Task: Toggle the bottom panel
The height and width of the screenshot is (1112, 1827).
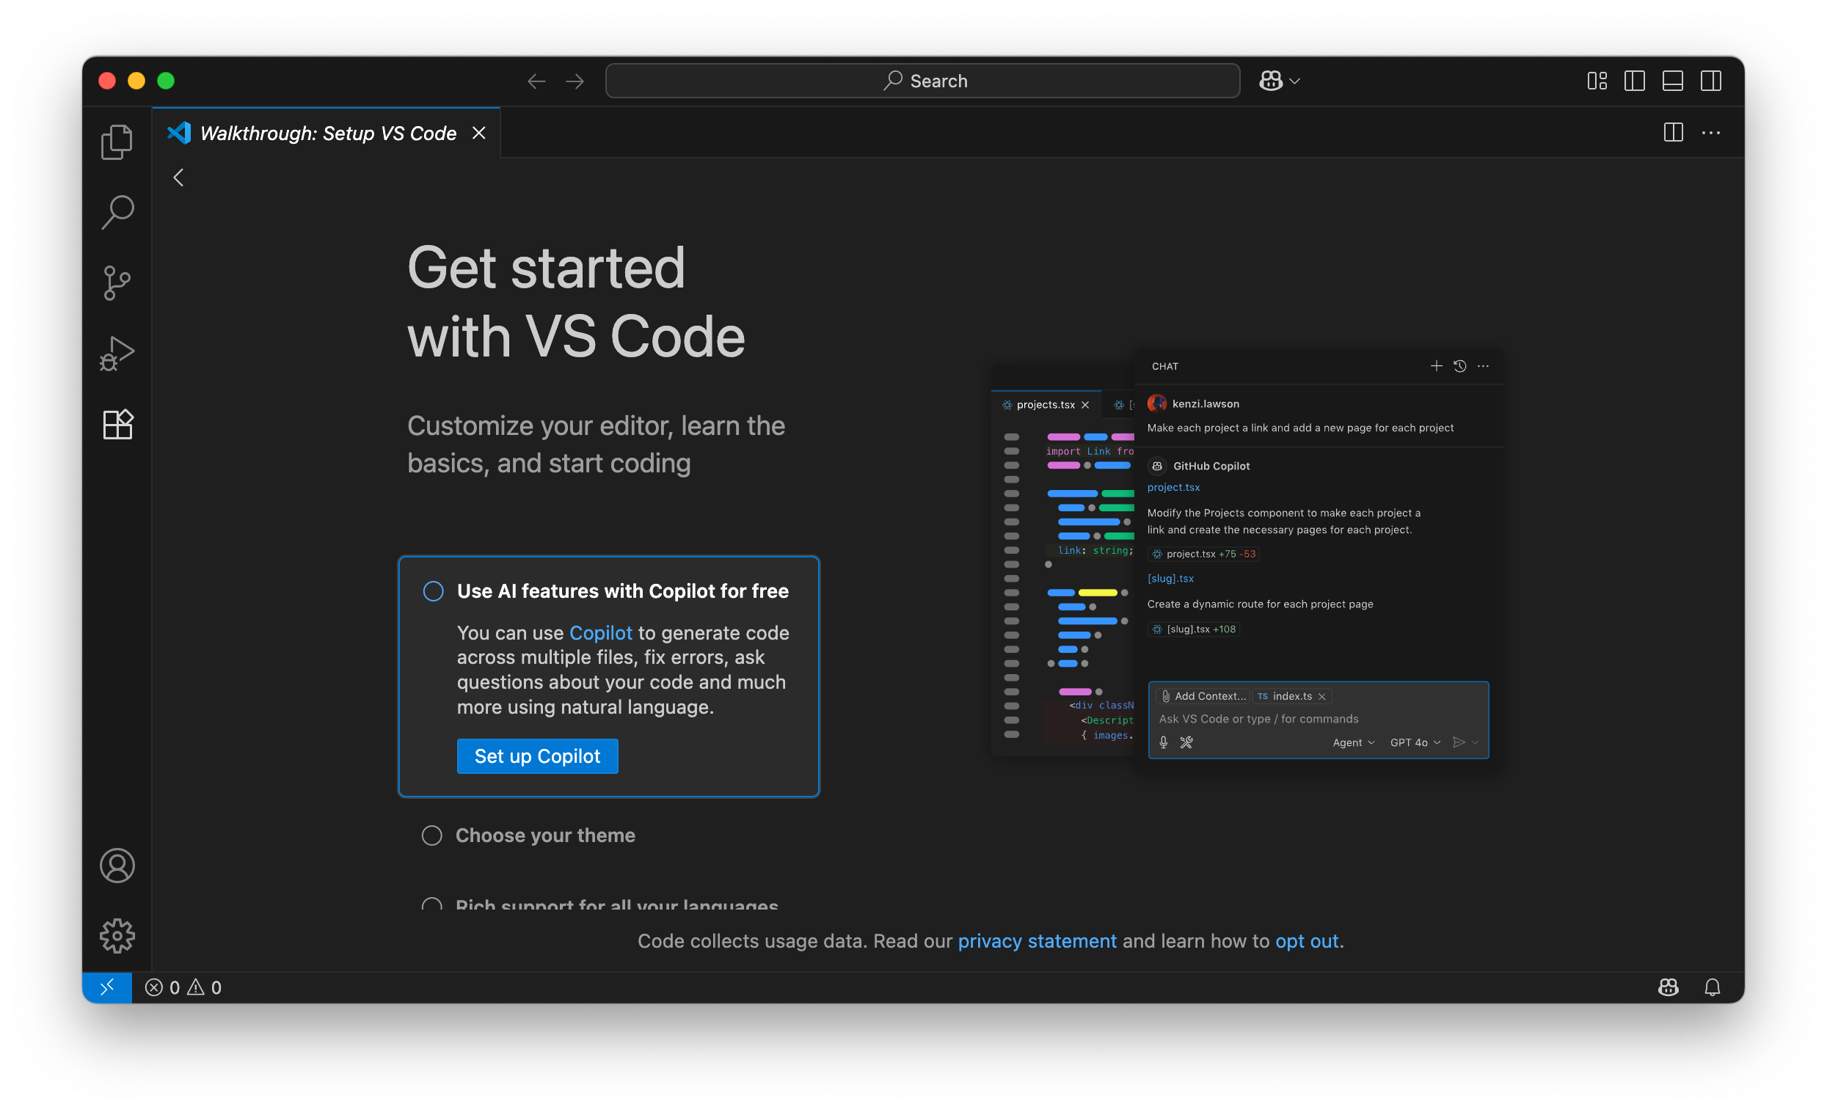Action: [1672, 81]
